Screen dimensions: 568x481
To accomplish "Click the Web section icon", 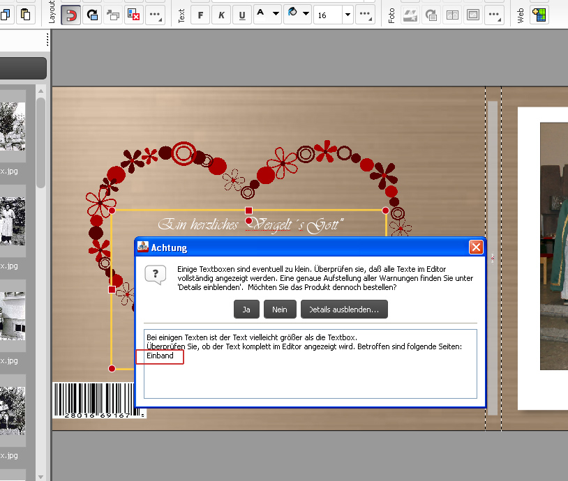I will point(539,15).
